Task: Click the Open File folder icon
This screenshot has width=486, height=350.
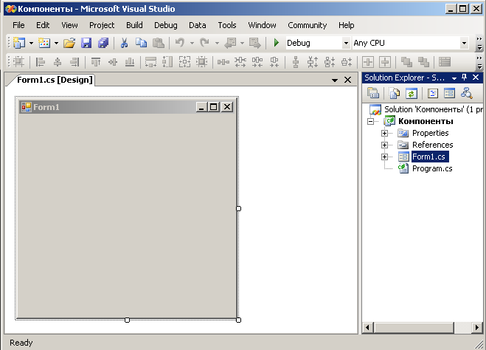Action: tap(69, 43)
